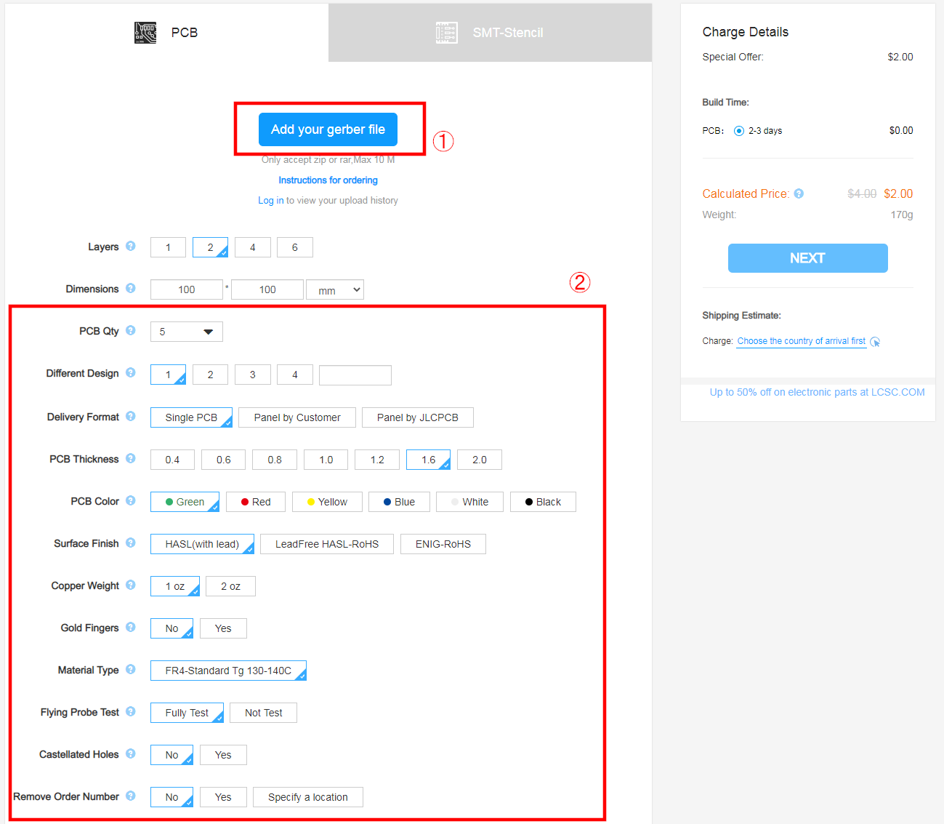Click the first dimension input with 100
The width and height of the screenshot is (944, 824).
click(187, 289)
